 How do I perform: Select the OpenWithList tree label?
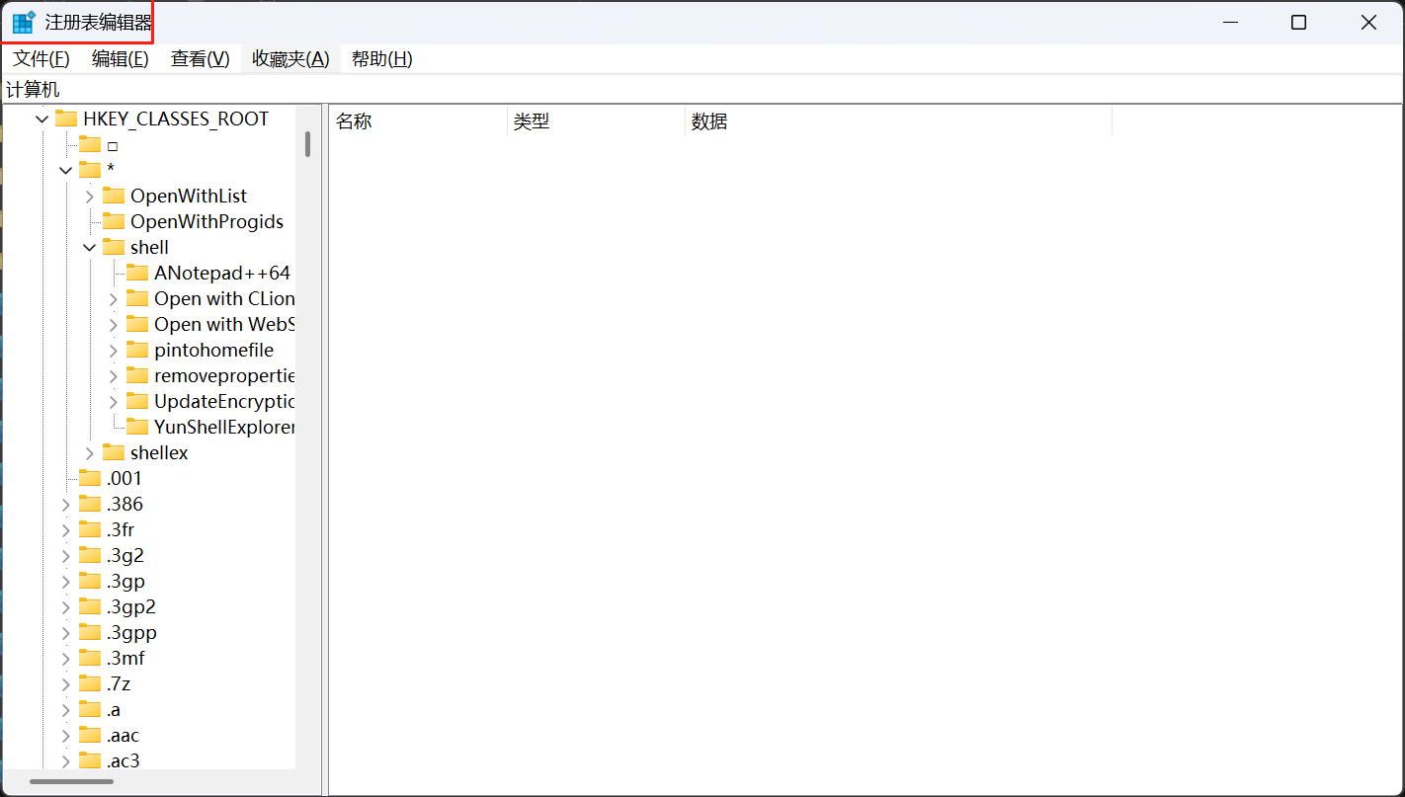click(189, 197)
